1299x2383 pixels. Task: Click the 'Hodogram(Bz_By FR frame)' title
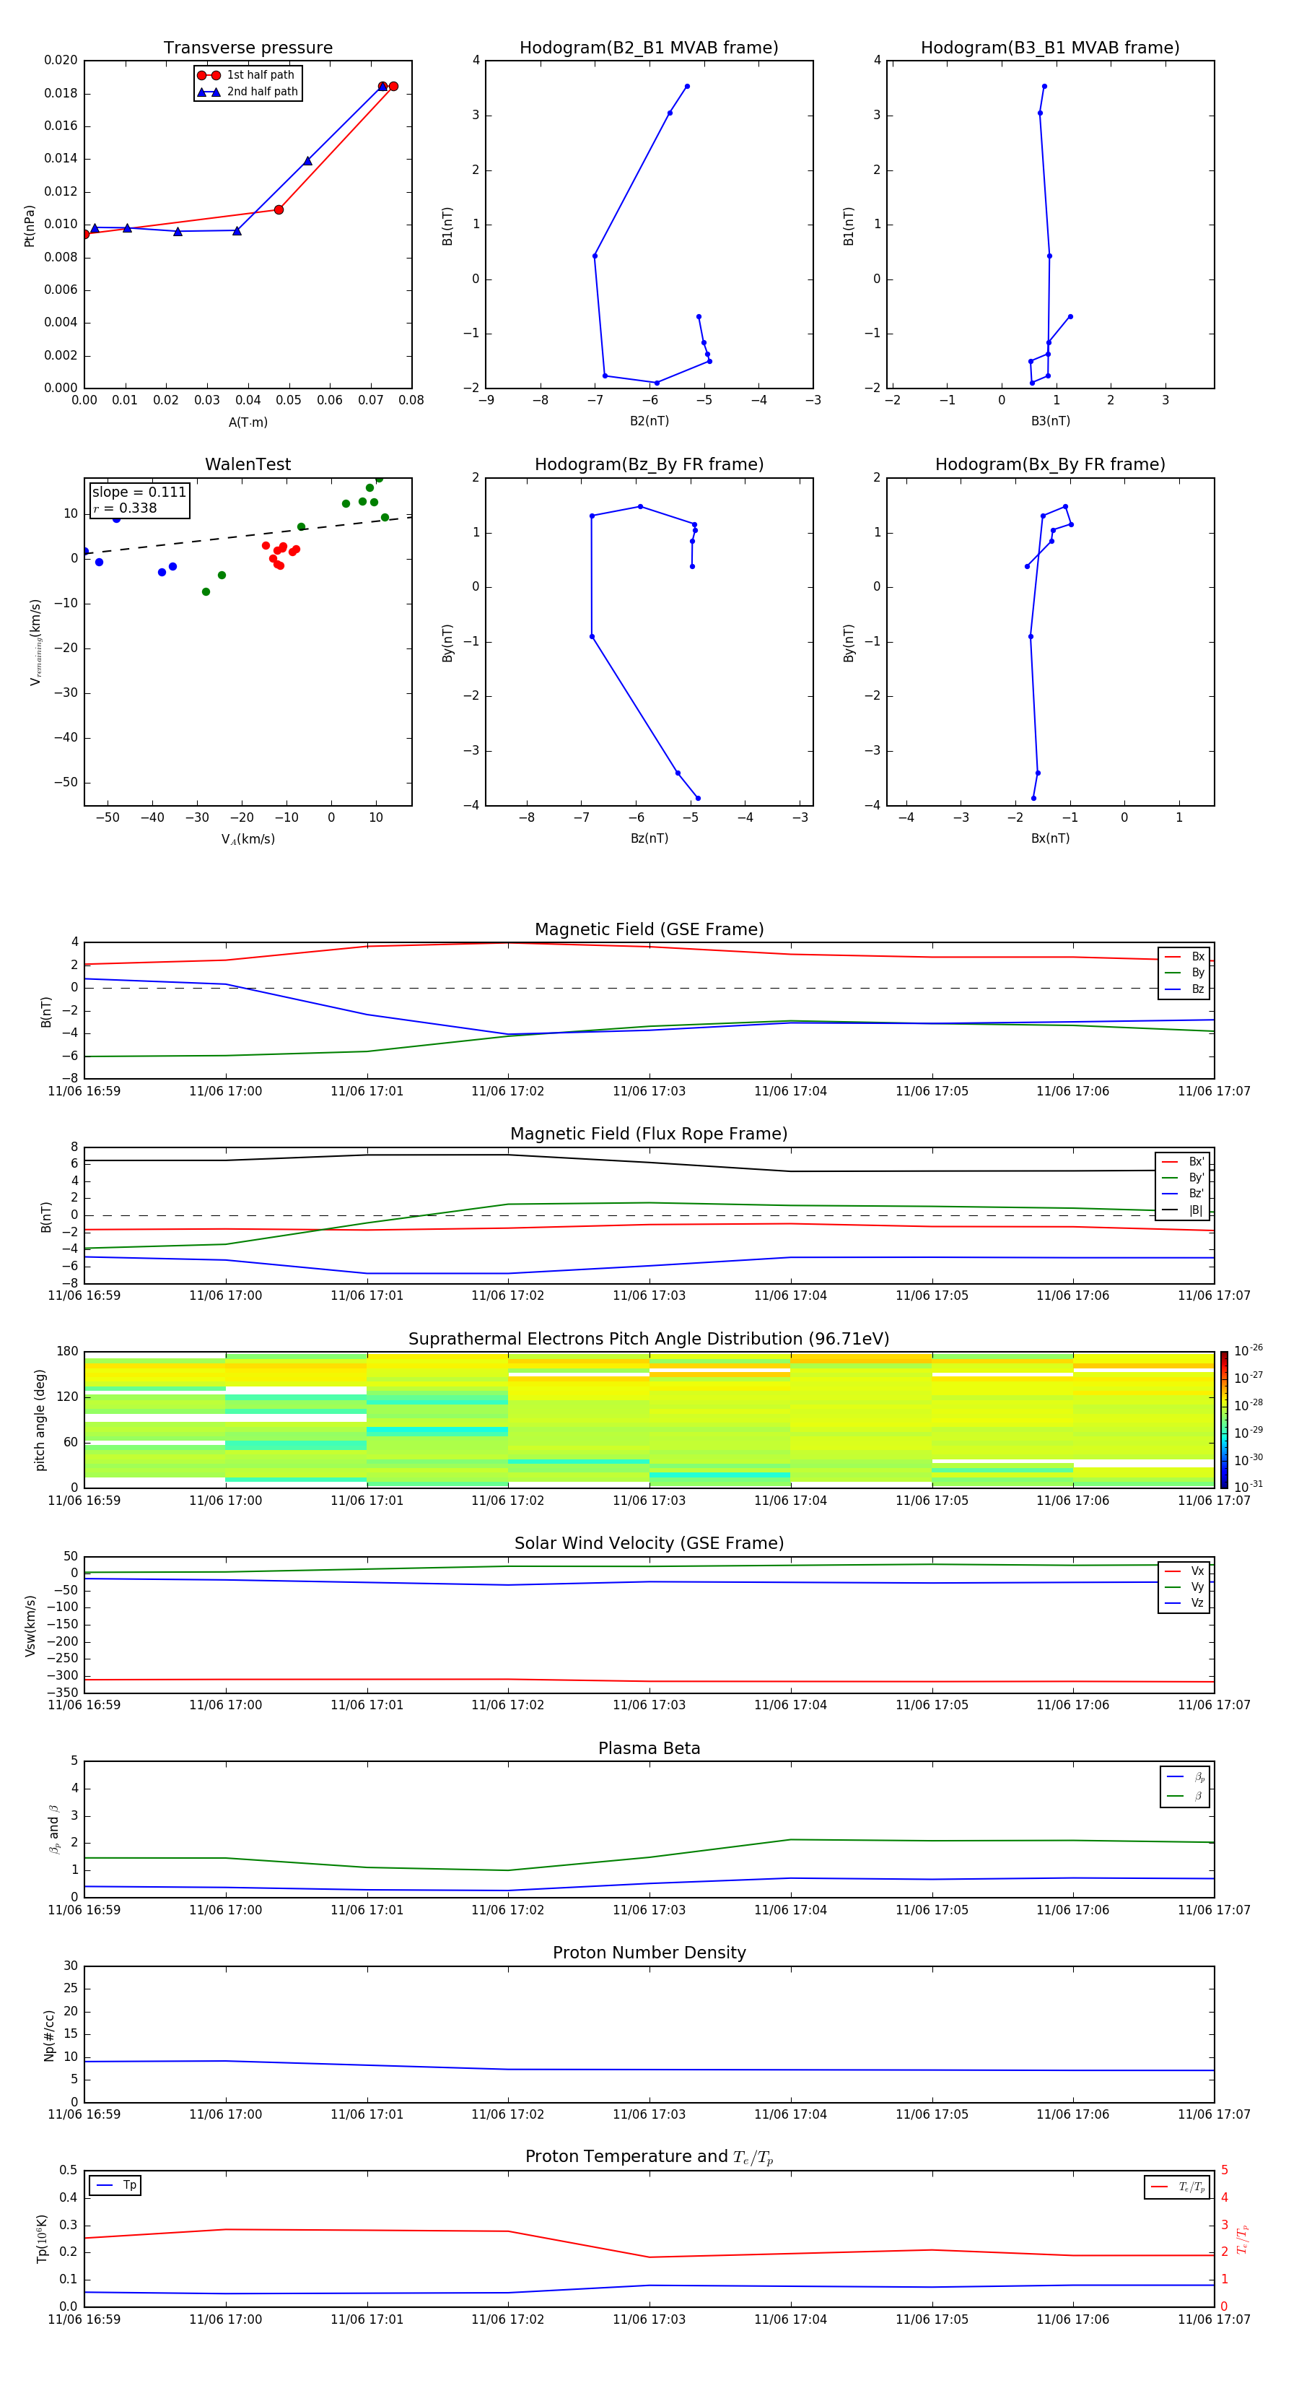(649, 464)
